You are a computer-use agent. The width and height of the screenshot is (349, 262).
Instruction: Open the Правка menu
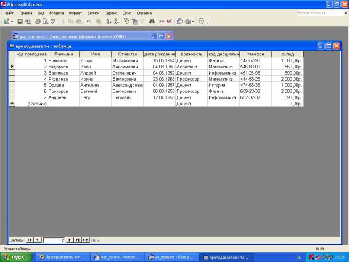[26, 13]
